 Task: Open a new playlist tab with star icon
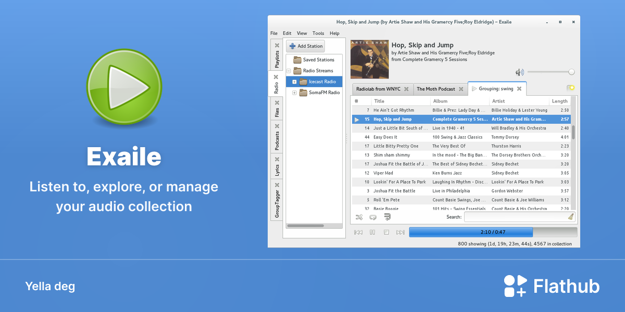(x=571, y=88)
